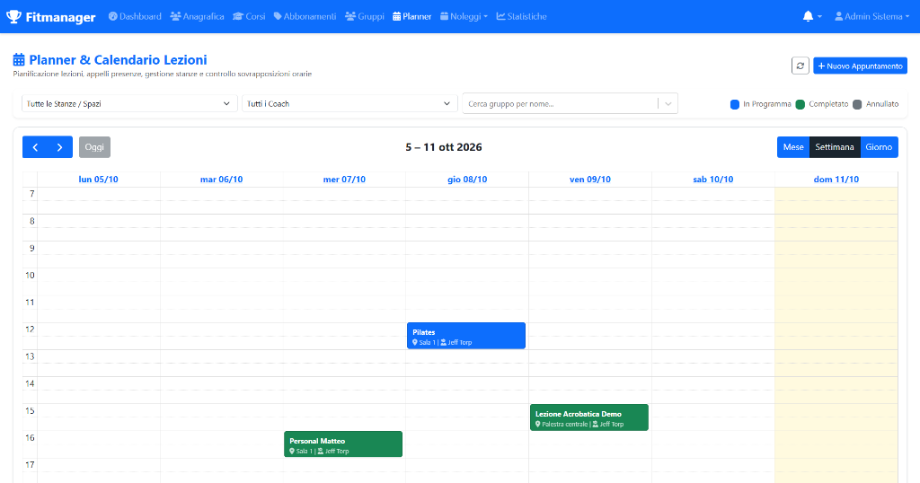Viewport: 920px width, 483px height.
Task: Open Abbonamenti page
Action: click(305, 16)
